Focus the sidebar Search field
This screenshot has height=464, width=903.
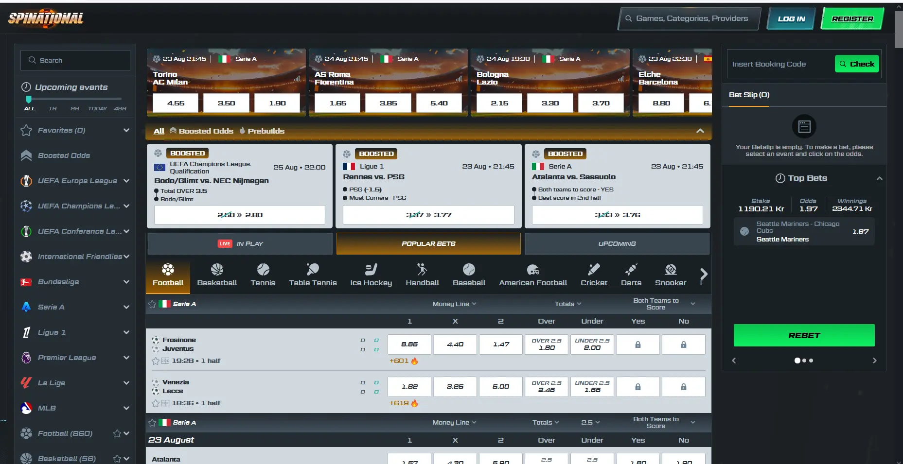coord(75,60)
